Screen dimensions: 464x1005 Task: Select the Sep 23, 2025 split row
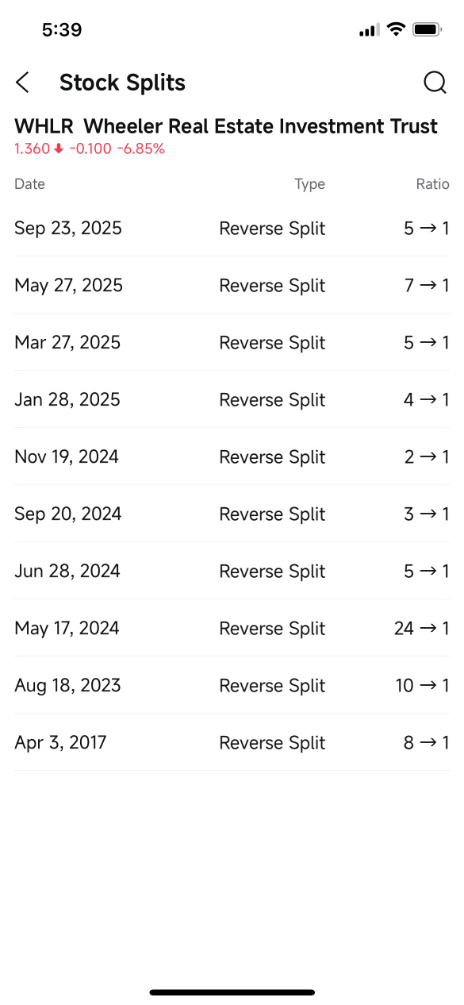coord(232,229)
